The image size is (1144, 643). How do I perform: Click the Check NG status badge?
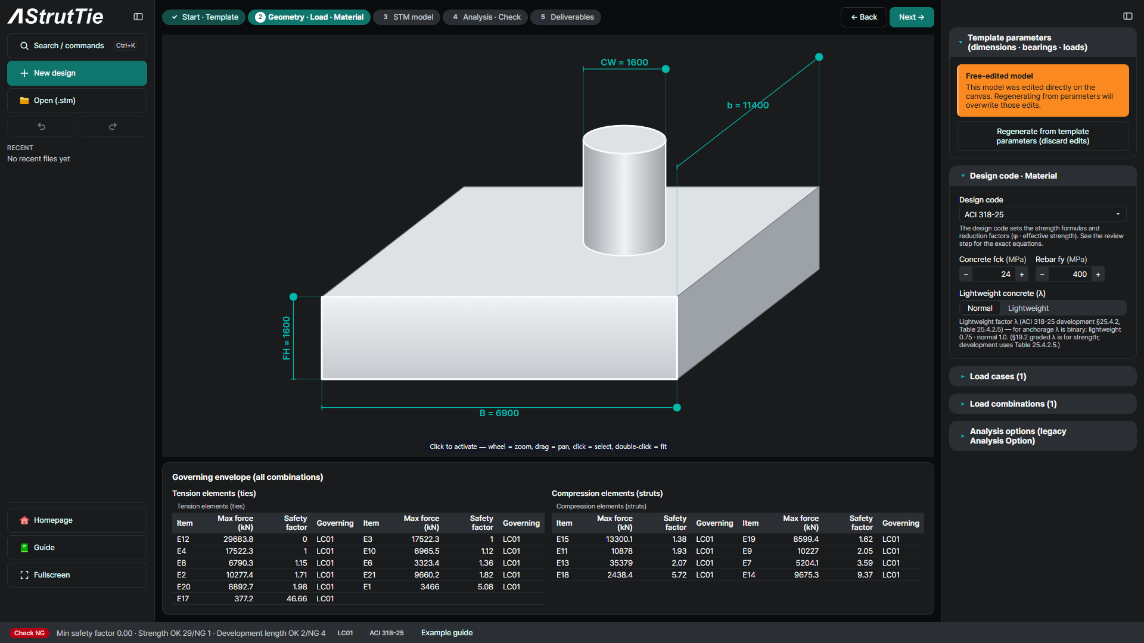point(29,633)
